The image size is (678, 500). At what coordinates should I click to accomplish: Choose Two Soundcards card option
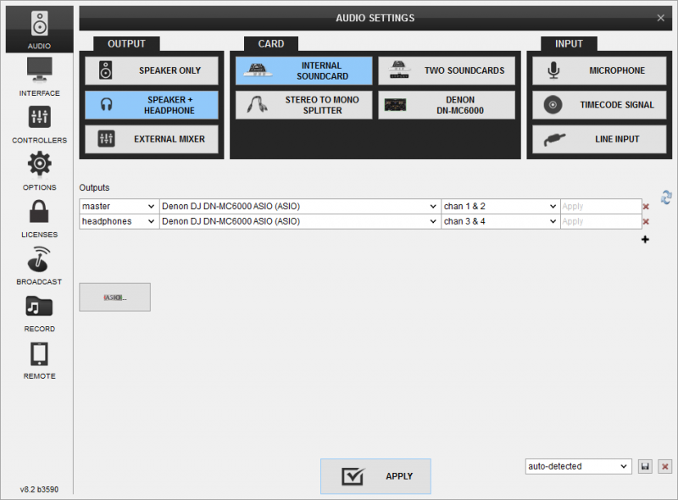click(x=447, y=70)
